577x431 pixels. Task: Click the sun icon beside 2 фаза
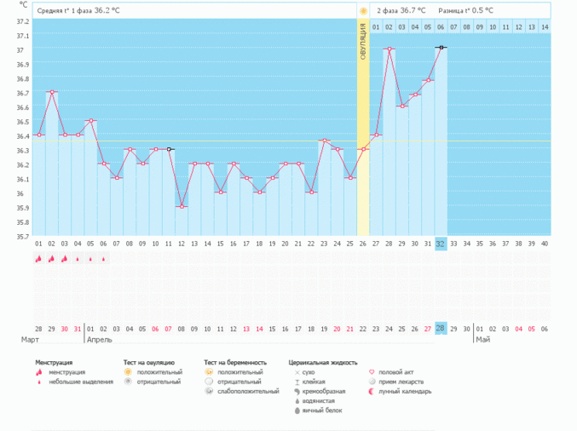[x=363, y=10]
